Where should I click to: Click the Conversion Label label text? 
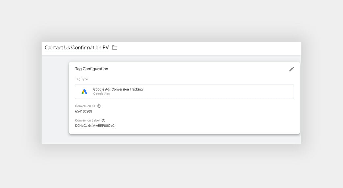pyautogui.click(x=87, y=120)
